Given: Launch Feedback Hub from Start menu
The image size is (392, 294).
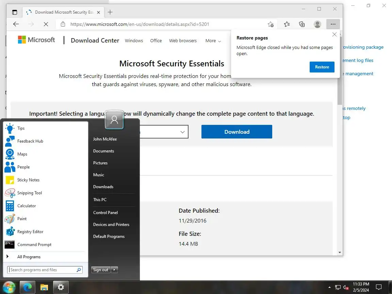Looking at the screenshot, I should click(x=46, y=141).
